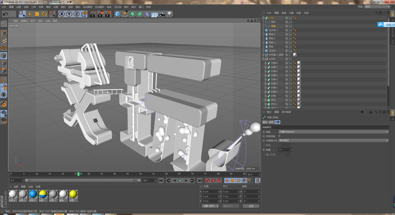Screen dimensions: 395x215
Task: Expand 扫描.7 object tree
Action: 266,67
